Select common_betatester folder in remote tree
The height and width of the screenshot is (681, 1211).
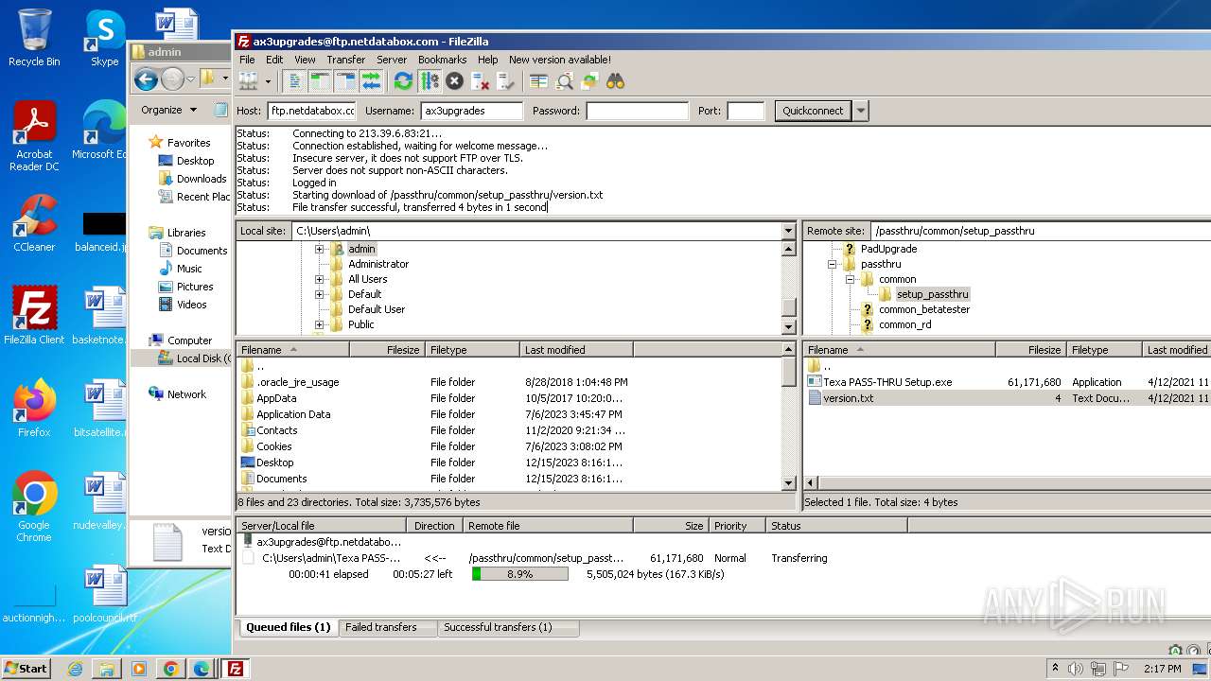tap(923, 309)
